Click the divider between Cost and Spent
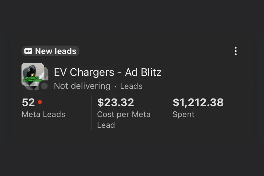264x176 pixels. pos(167,113)
